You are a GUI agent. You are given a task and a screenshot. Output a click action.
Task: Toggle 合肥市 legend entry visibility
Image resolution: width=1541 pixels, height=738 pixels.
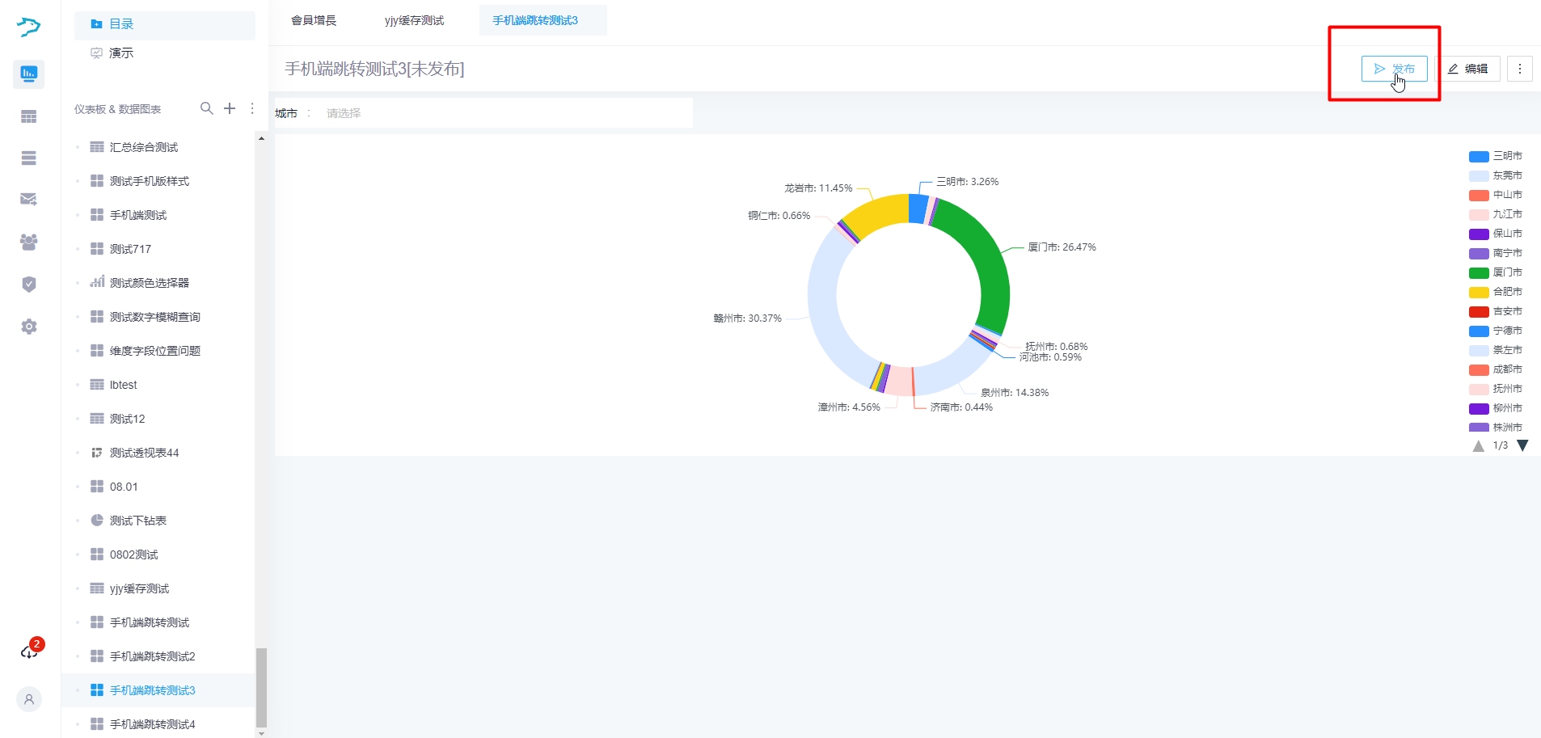pyautogui.click(x=1496, y=292)
